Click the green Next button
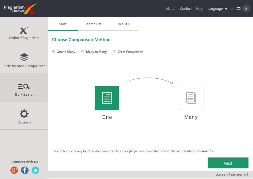This screenshot has width=253, height=179. coord(228,163)
